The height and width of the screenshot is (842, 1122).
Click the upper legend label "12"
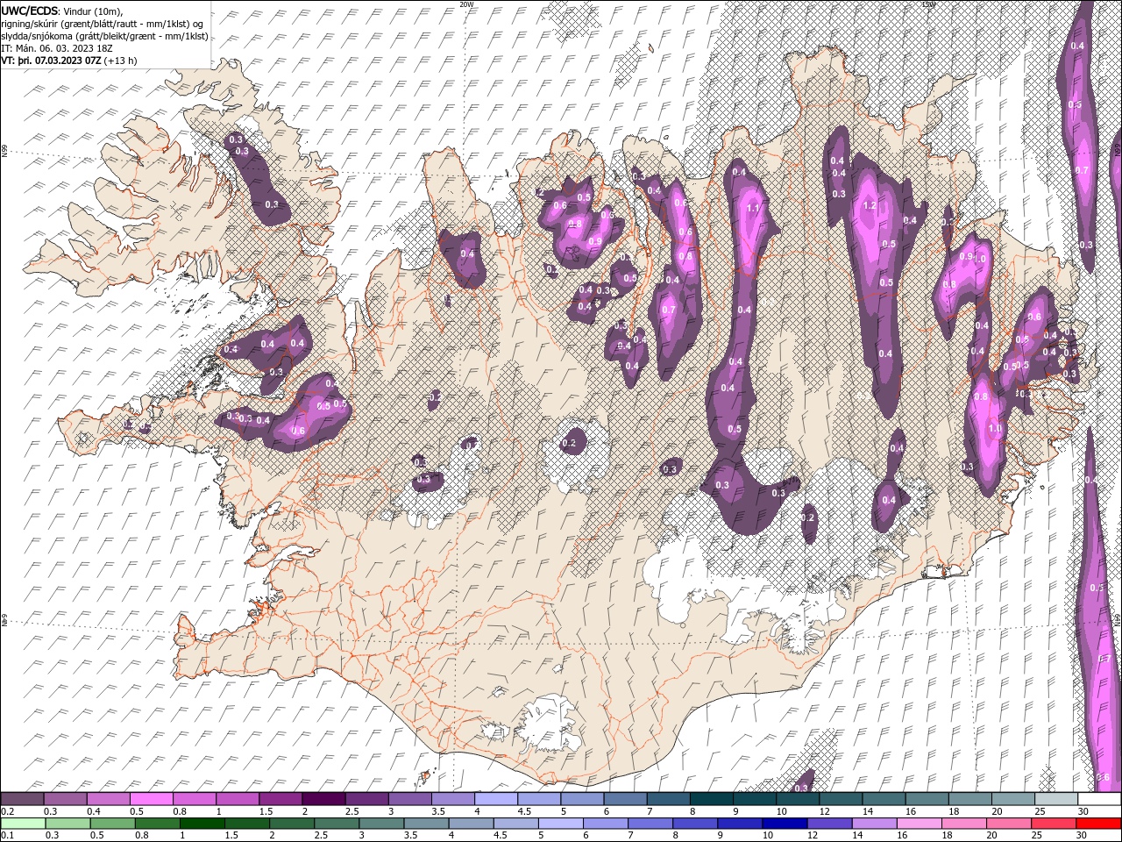point(825,811)
